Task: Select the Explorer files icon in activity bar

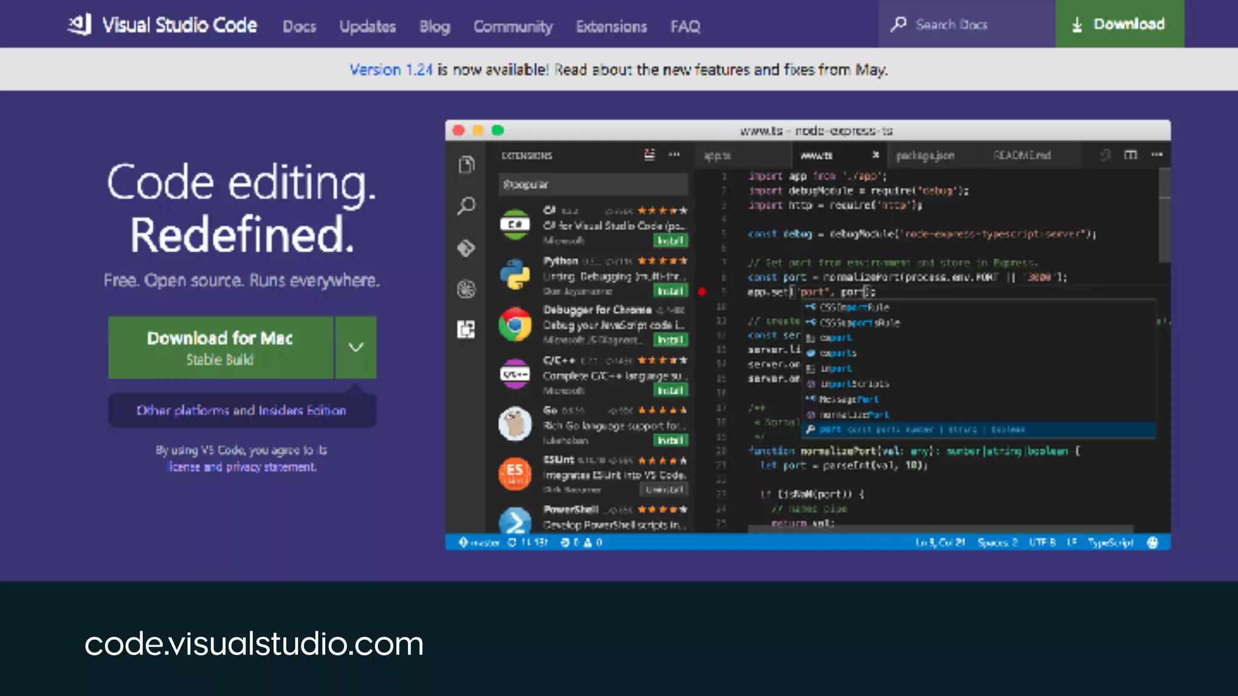Action: 466,164
